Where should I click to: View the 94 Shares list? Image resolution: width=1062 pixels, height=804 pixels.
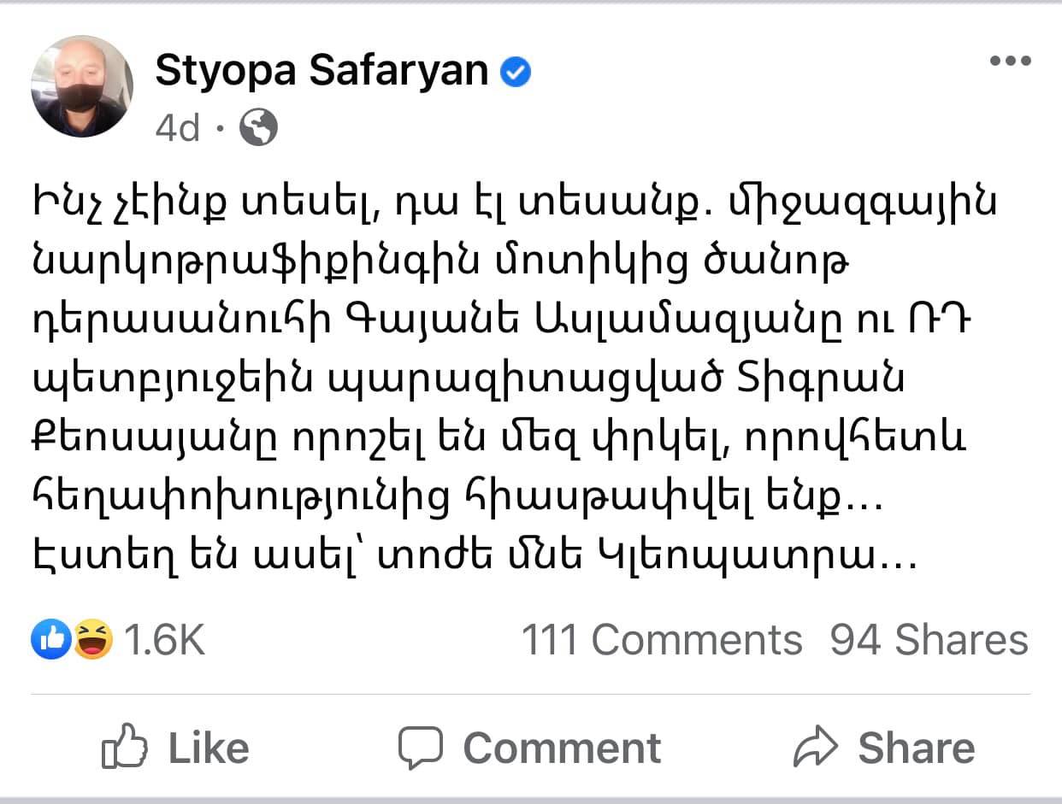929,640
